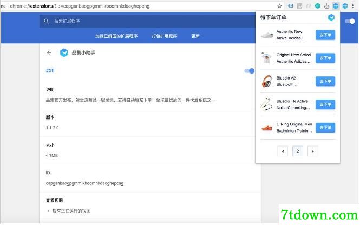Click the extension ID capganbaogpgmmlkboomnkdaoghepcng
Screen dimensions: 360x225
84,183
